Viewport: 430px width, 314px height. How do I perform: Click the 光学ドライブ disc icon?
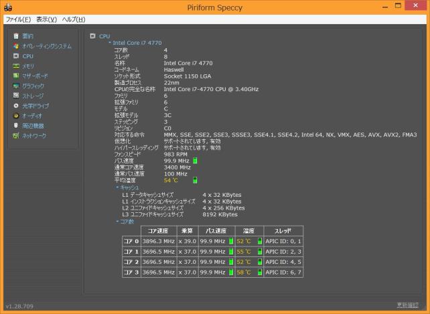click(x=15, y=106)
